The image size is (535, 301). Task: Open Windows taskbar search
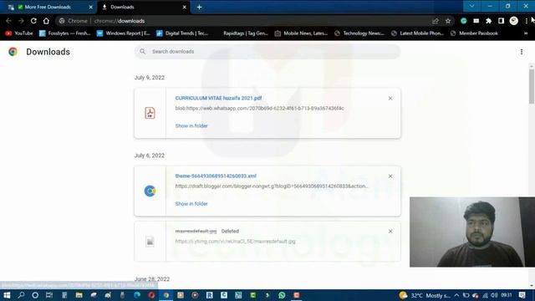21,295
